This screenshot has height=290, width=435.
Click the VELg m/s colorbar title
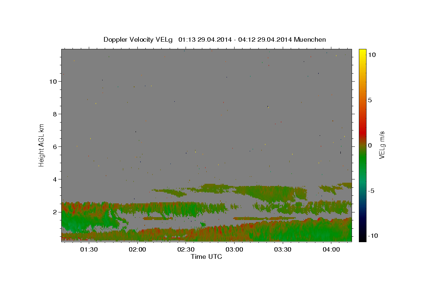(382, 145)
